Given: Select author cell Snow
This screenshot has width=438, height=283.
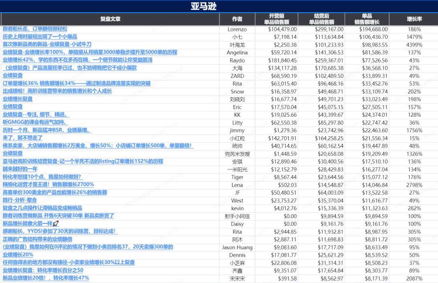Looking at the screenshot, I should click(237, 92).
